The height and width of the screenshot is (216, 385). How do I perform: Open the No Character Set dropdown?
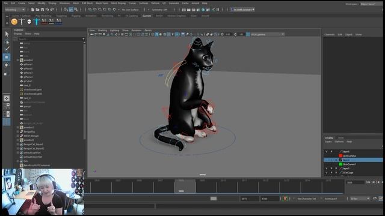(307, 199)
